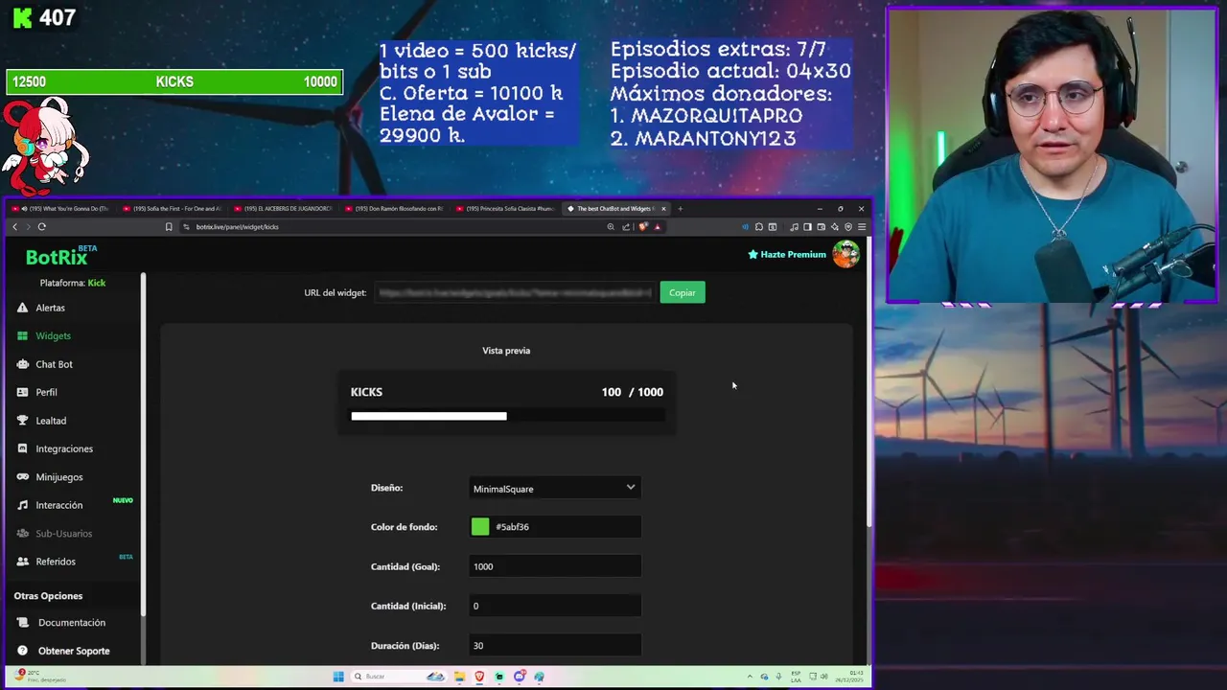Click the widget URL field

(x=515, y=292)
